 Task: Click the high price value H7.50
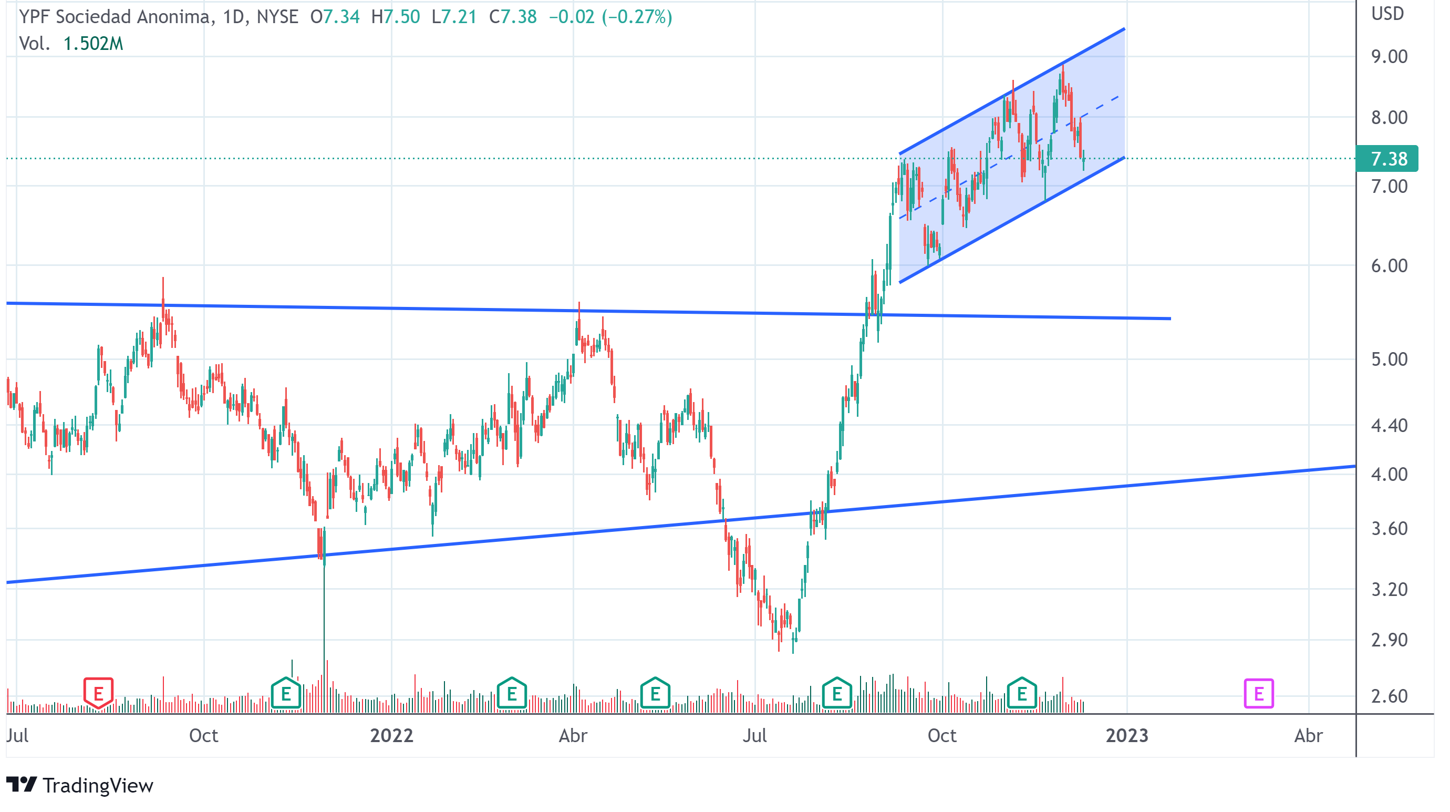[x=395, y=17]
